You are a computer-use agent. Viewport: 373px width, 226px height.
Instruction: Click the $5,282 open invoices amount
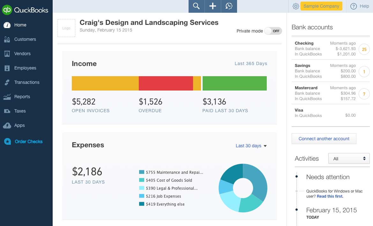click(84, 102)
